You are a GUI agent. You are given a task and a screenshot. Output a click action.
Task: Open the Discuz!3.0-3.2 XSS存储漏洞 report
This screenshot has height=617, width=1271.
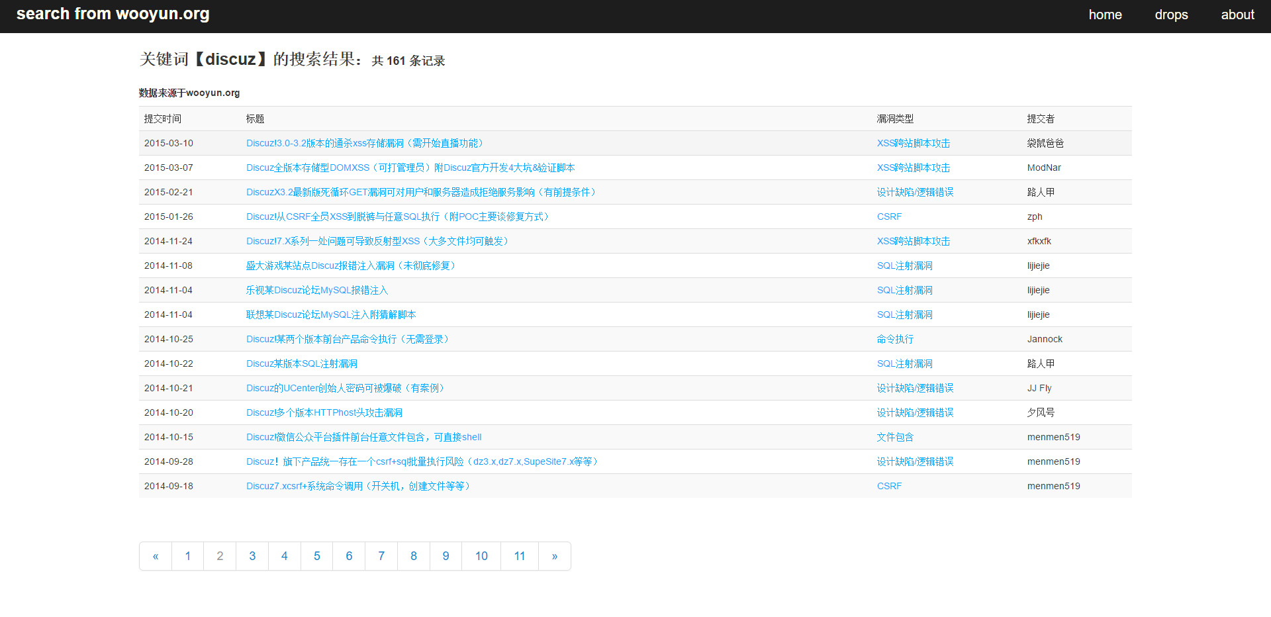365,143
